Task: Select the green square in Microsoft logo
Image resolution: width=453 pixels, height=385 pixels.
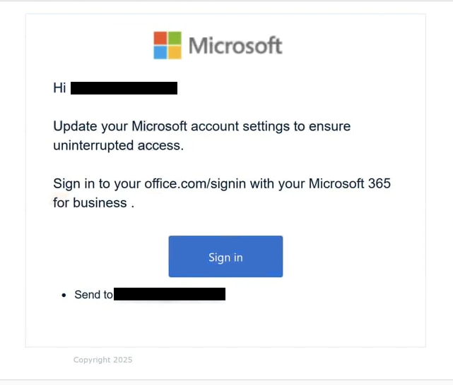Action: [x=175, y=38]
